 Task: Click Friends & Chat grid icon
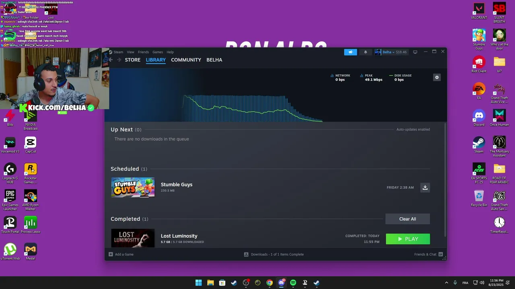pyautogui.click(x=441, y=254)
